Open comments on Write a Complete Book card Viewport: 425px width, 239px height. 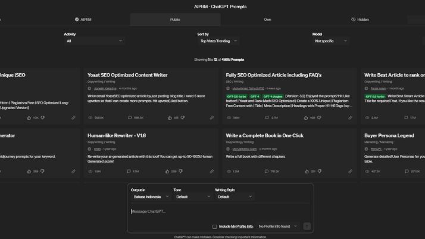267,172
